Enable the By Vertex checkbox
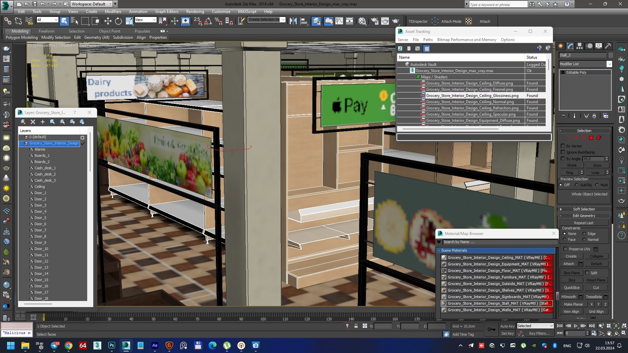This screenshot has width=628, height=353. coord(563,146)
